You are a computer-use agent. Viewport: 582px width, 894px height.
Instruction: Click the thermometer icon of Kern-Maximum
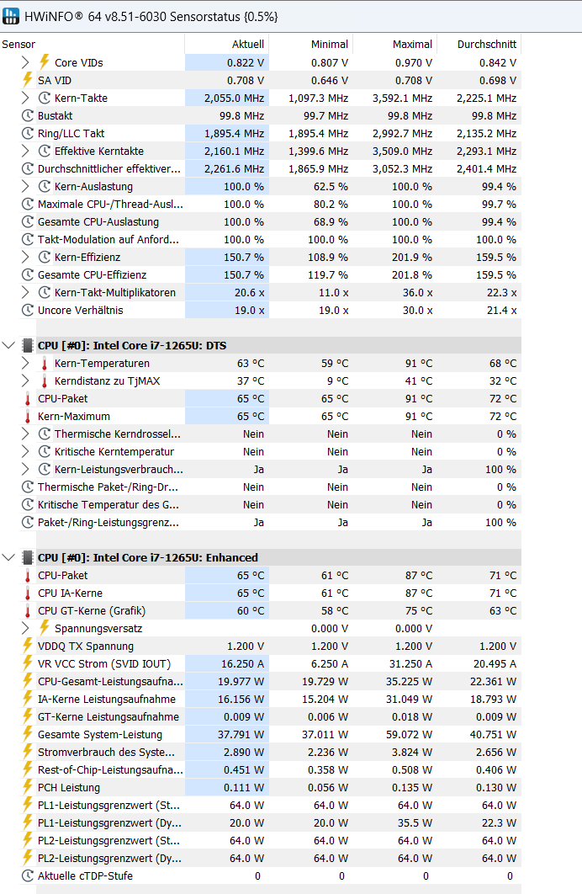[x=28, y=417]
